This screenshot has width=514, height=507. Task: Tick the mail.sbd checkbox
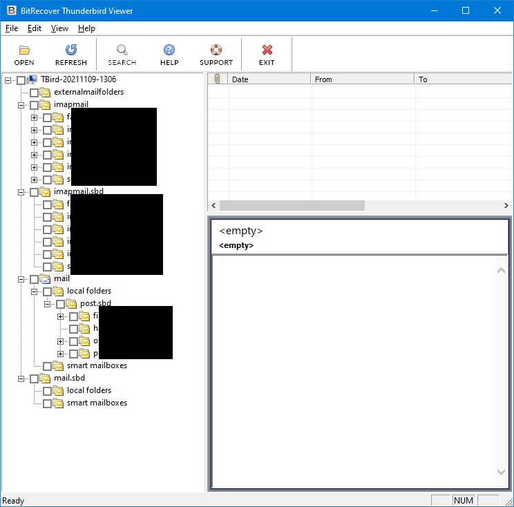tap(34, 379)
